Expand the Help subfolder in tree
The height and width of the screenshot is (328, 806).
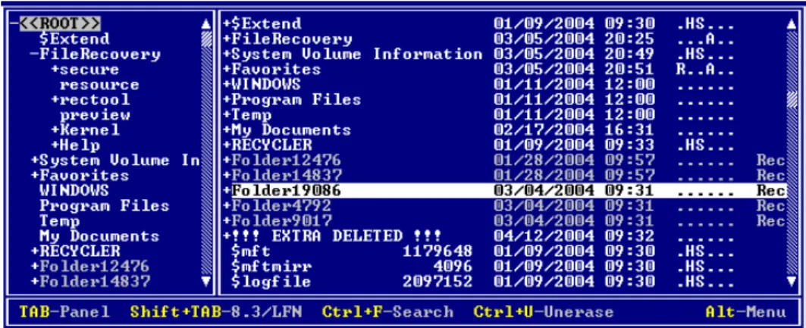point(55,145)
